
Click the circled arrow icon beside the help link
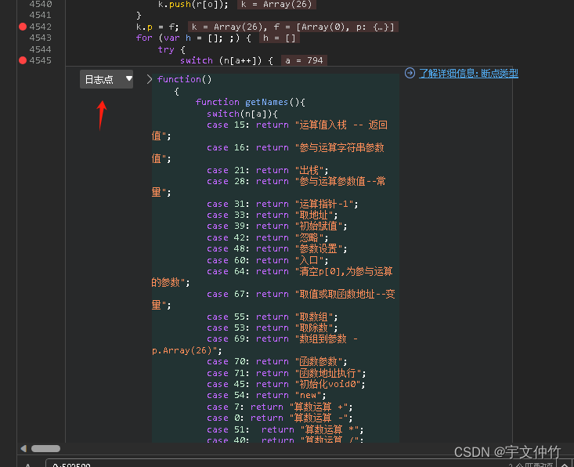tap(410, 73)
